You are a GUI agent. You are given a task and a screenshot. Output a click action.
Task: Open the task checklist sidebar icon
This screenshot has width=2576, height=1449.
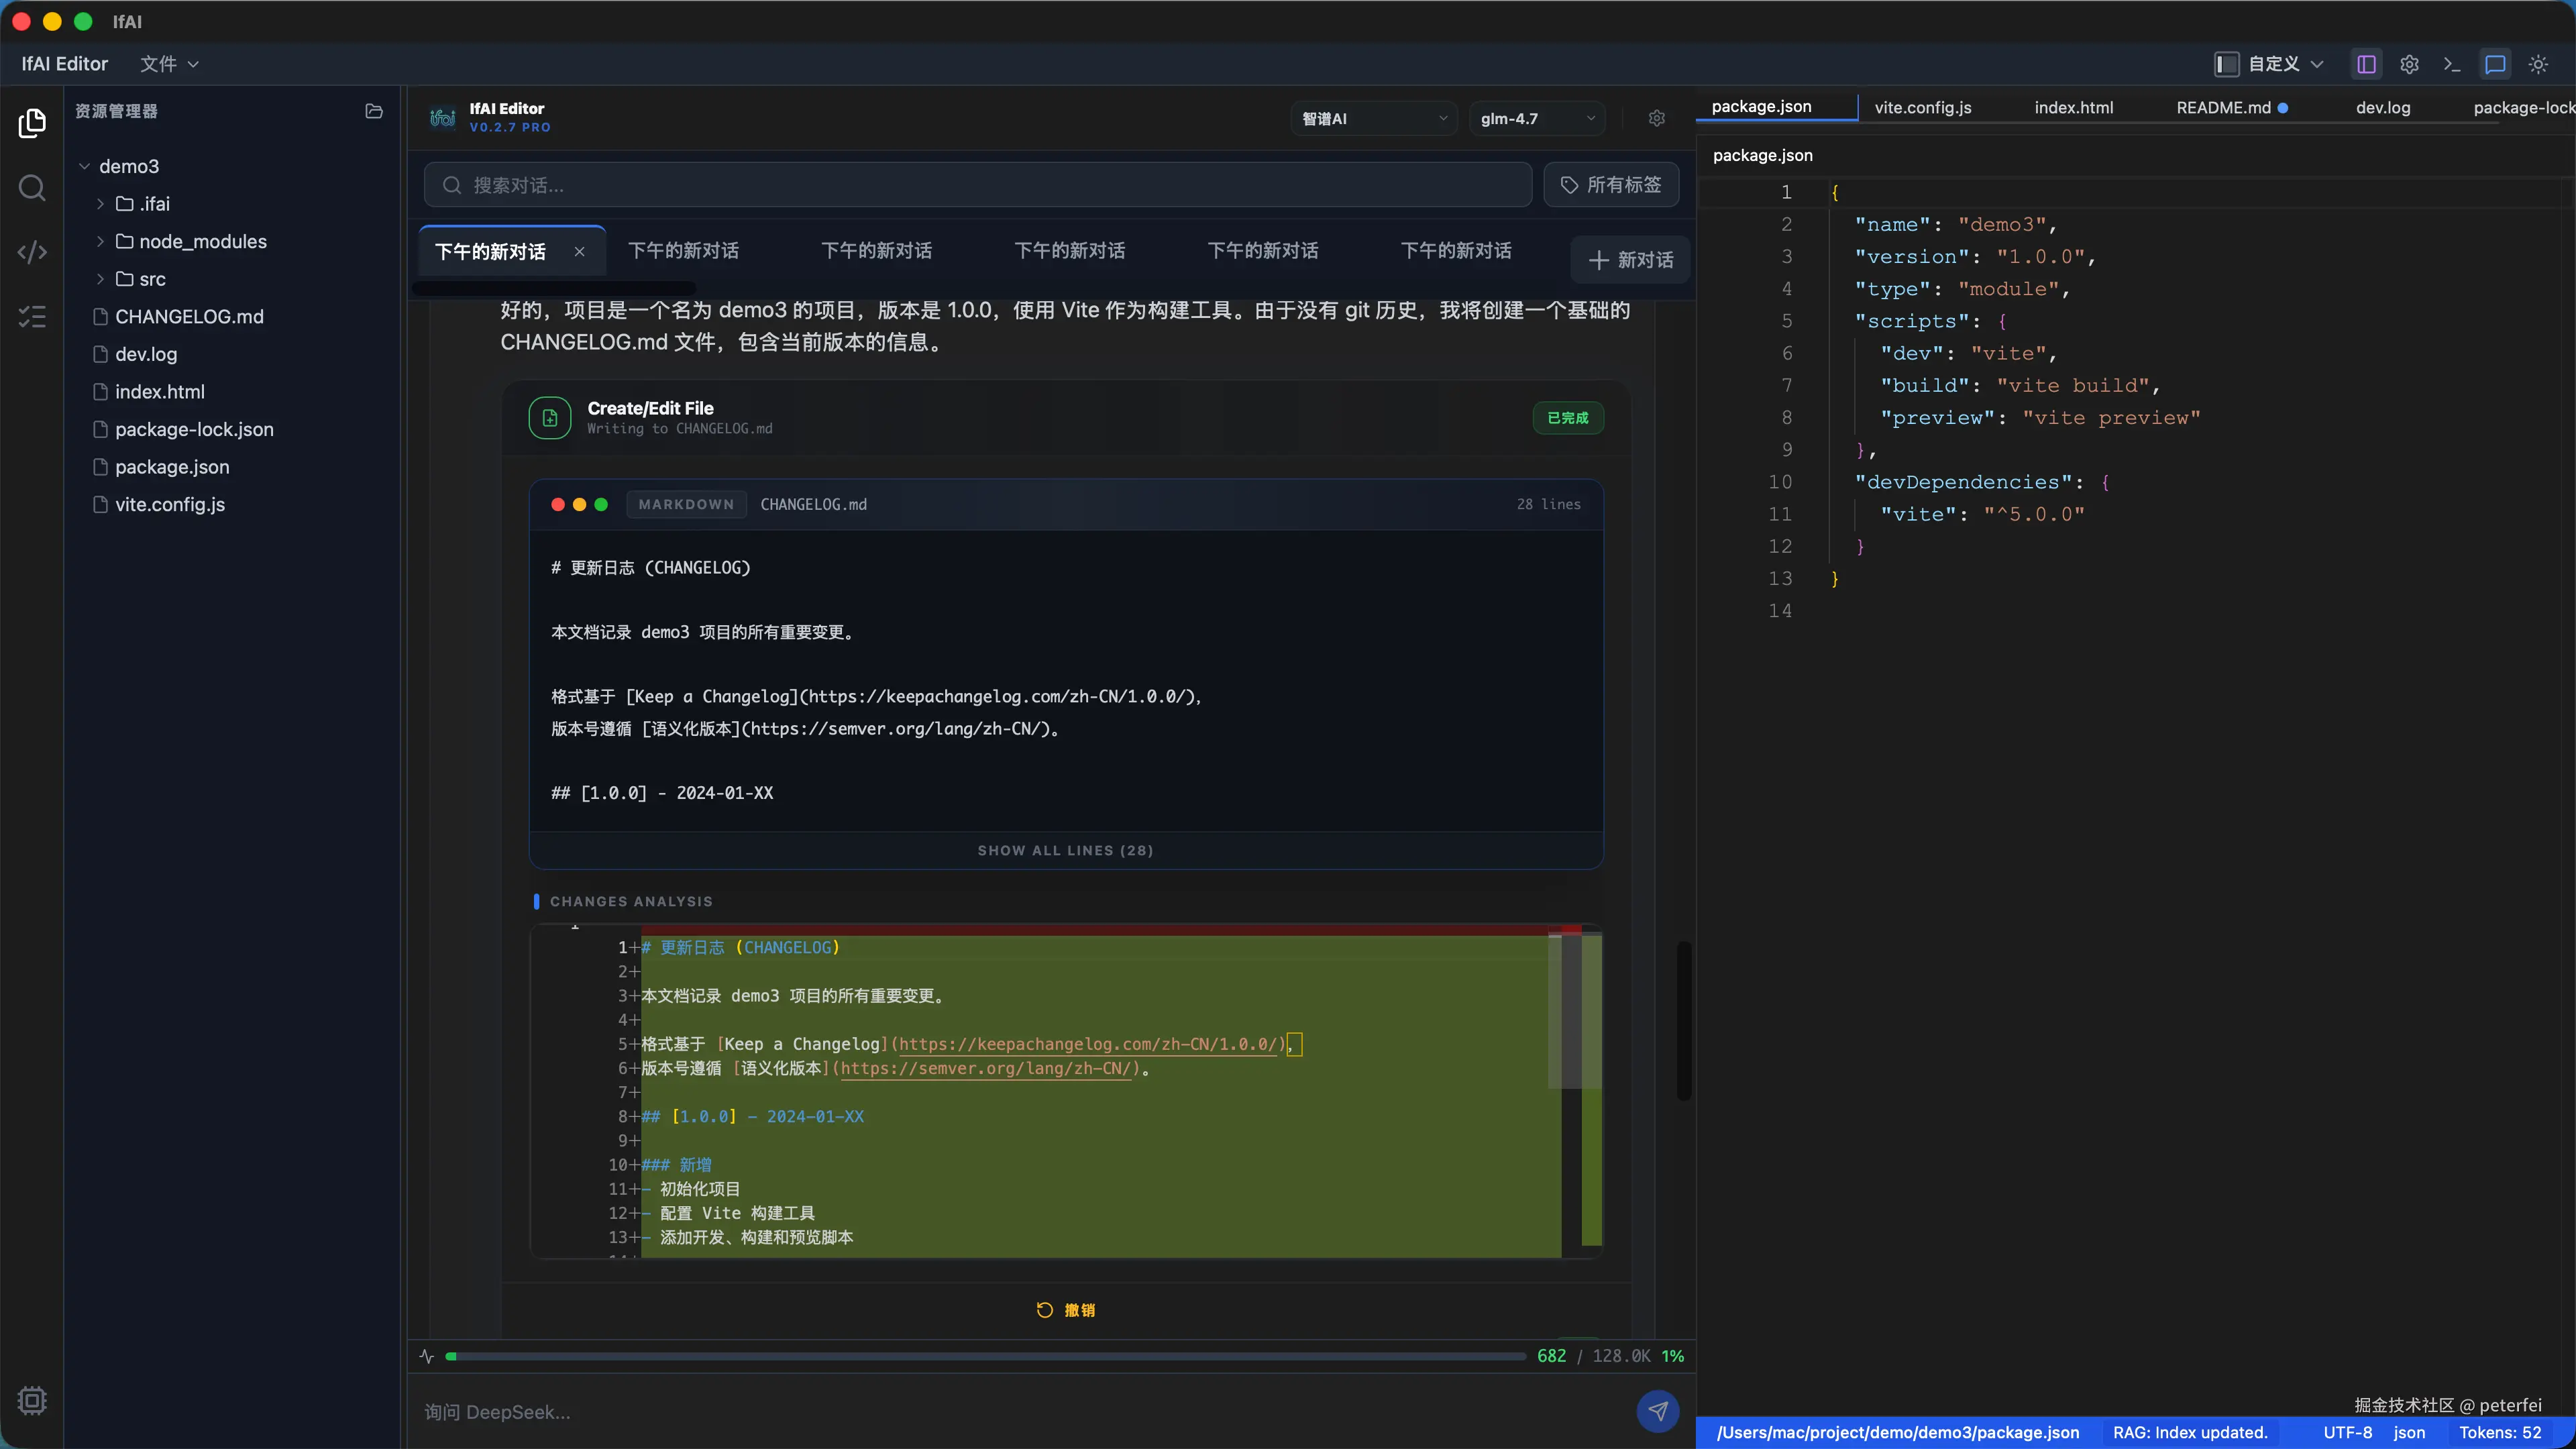[x=32, y=317]
